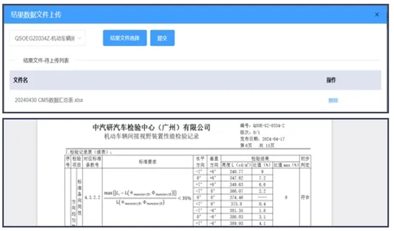Click the 提交 button

click(162, 38)
